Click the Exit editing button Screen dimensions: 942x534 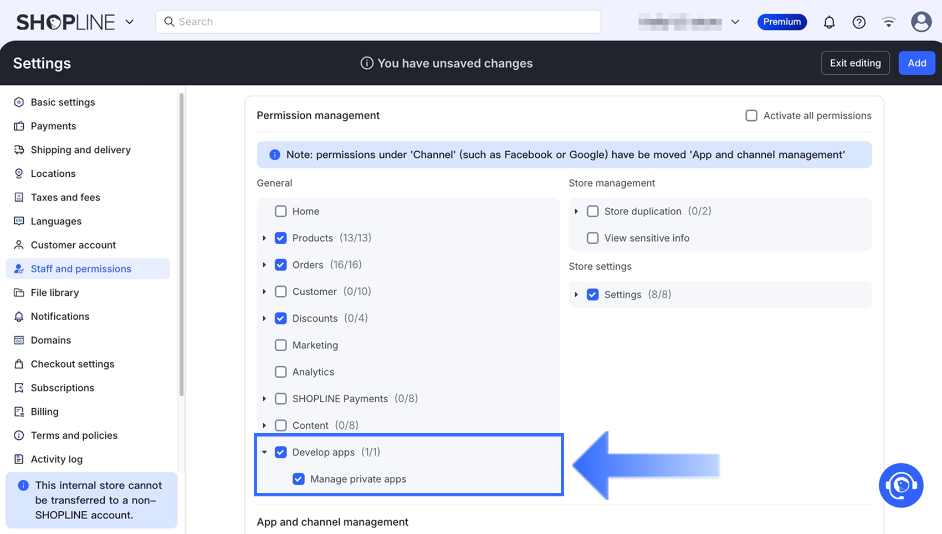(x=855, y=63)
